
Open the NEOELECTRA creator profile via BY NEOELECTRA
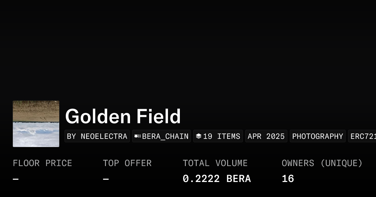tap(97, 136)
